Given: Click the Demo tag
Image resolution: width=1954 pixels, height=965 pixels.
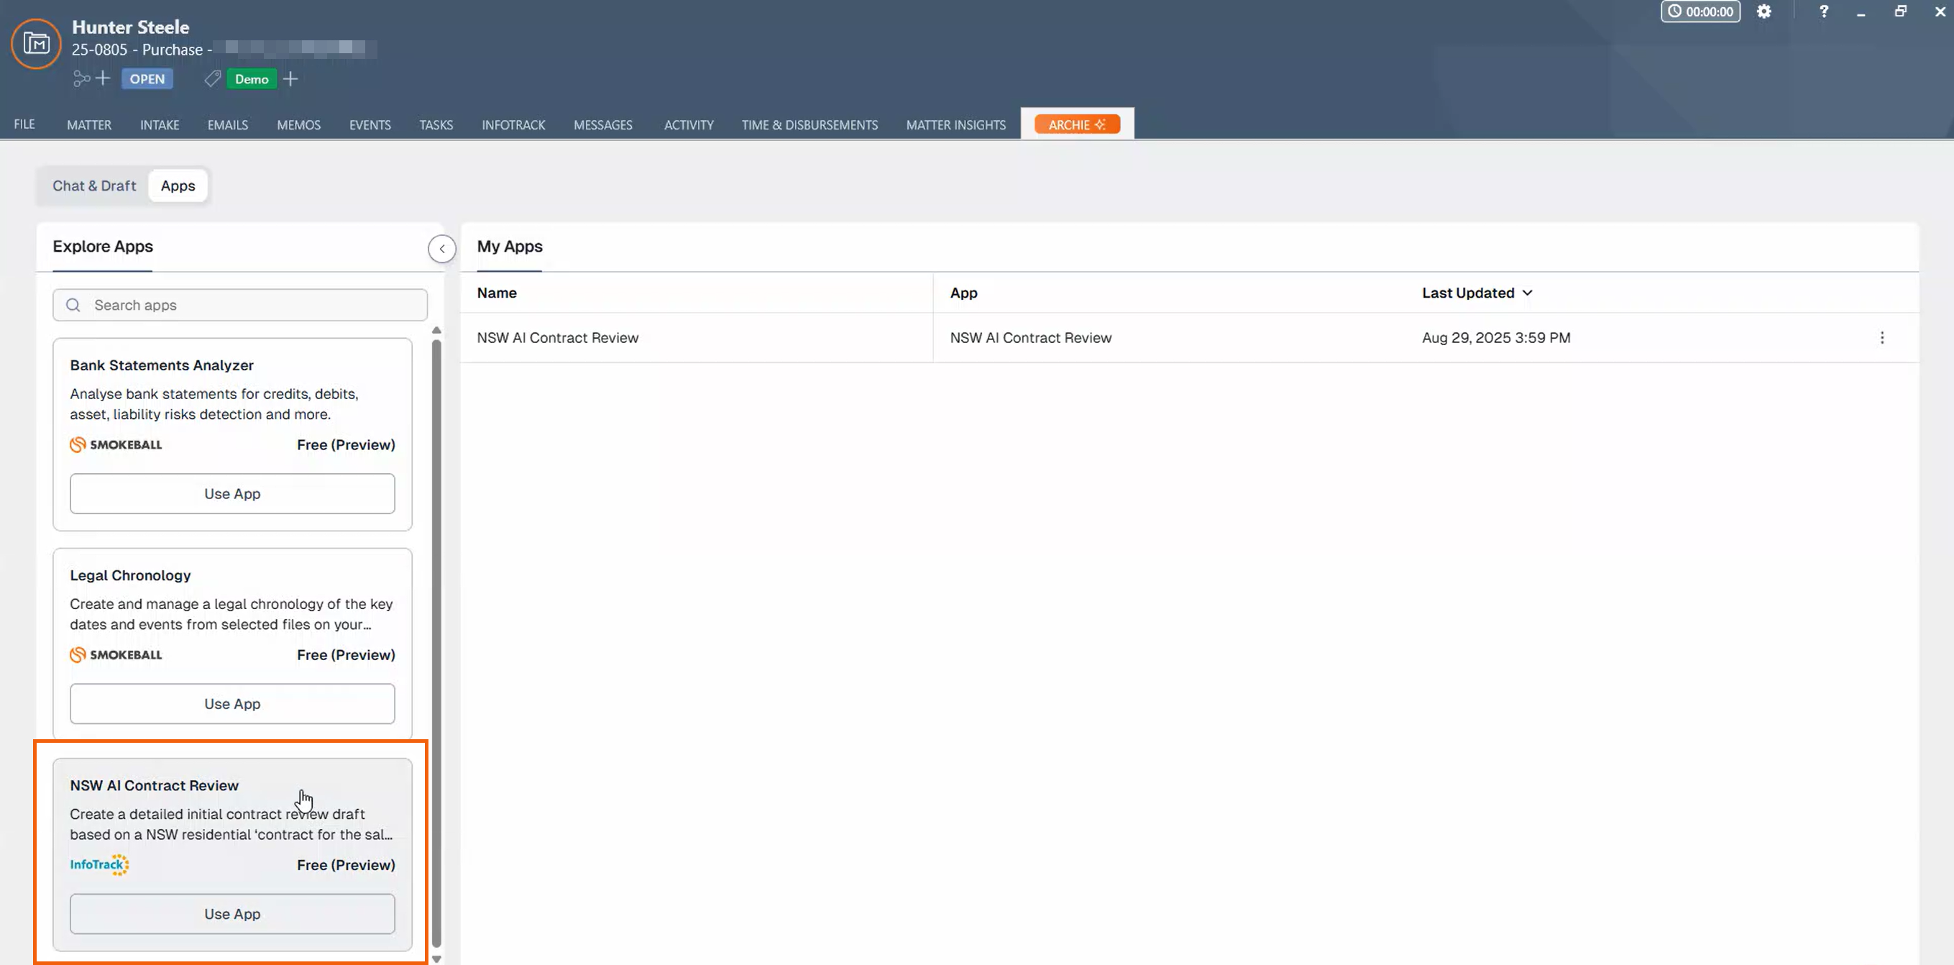Looking at the screenshot, I should tap(251, 79).
